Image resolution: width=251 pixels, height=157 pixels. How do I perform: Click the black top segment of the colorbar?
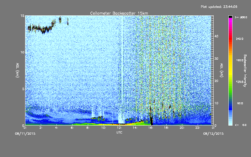coord(230,17)
